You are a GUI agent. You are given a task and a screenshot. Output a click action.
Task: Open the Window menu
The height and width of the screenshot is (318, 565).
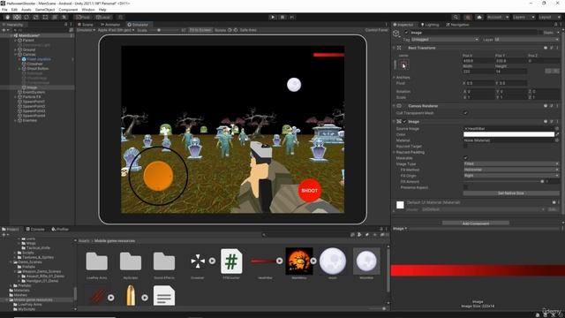coord(88,10)
